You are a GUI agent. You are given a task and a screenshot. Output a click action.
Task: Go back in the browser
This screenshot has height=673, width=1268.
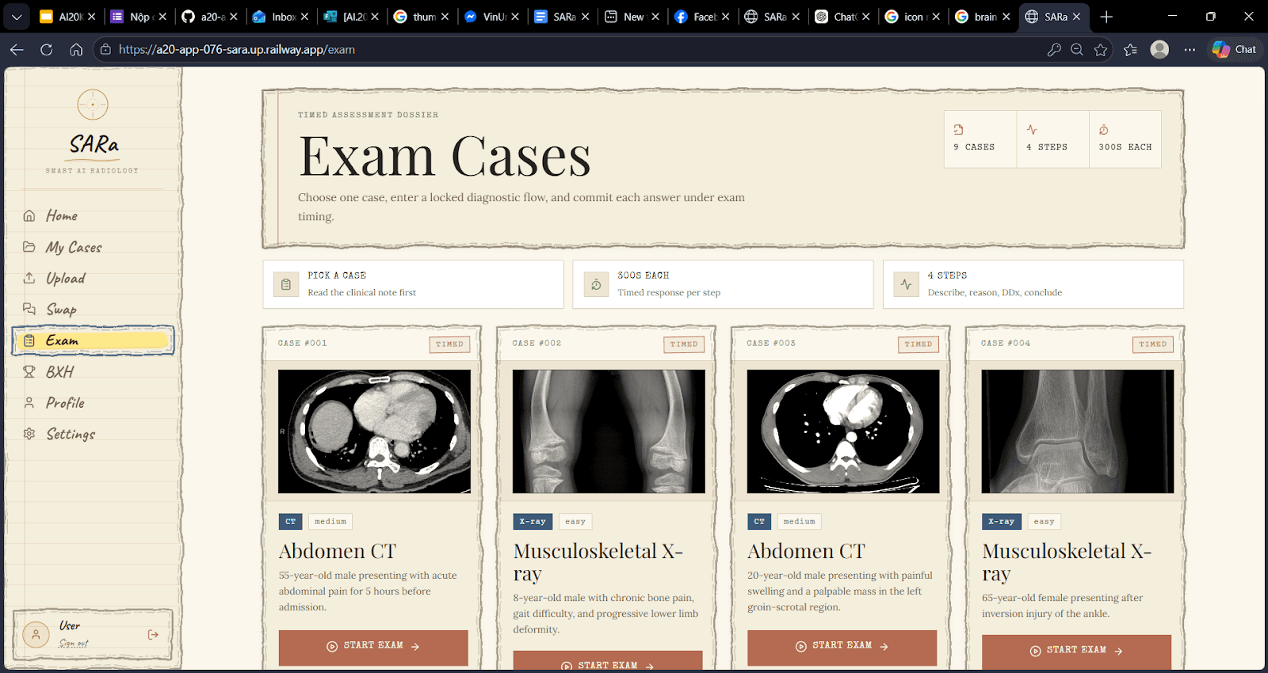coord(17,49)
